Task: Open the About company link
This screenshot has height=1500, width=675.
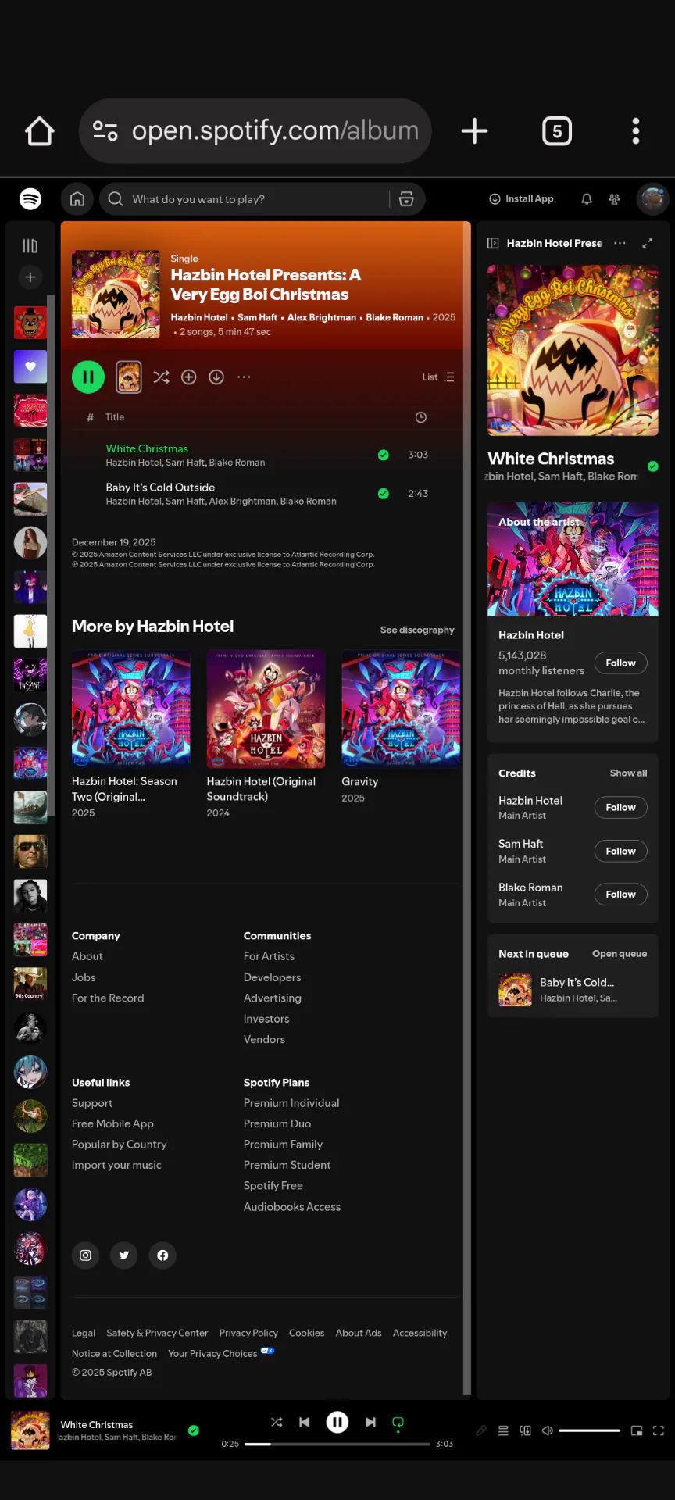Action: (87, 956)
